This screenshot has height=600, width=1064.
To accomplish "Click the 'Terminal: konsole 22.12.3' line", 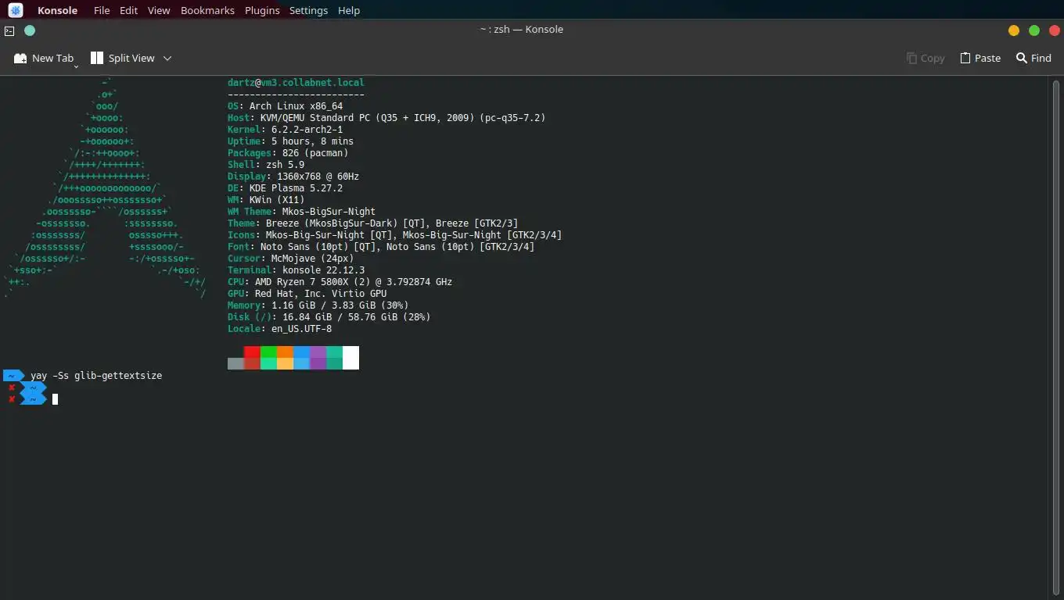I will (x=296, y=270).
